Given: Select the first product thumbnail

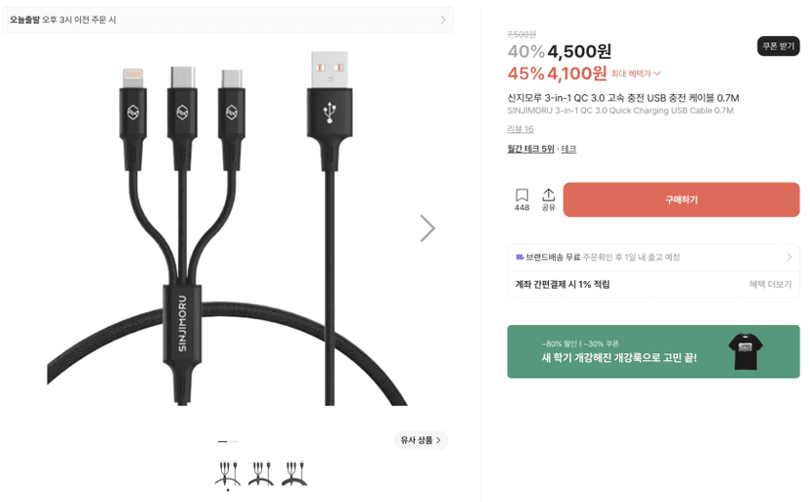Looking at the screenshot, I should click(x=228, y=473).
